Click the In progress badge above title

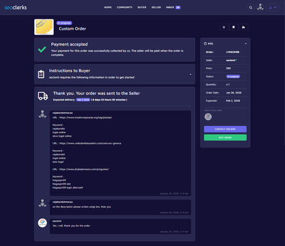[x=64, y=23]
